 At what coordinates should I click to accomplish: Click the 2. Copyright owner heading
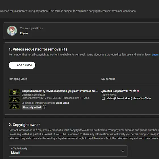[24, 125]
